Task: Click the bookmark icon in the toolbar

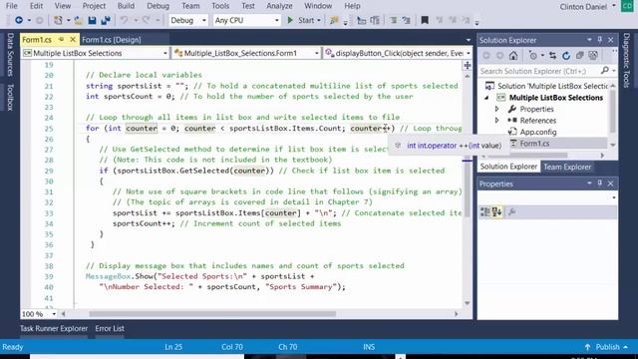Action: [425, 20]
